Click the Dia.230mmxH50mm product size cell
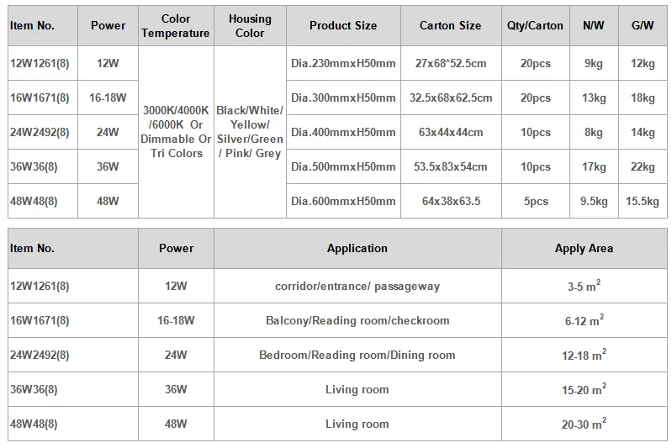The height and width of the screenshot is (448, 672). point(342,64)
